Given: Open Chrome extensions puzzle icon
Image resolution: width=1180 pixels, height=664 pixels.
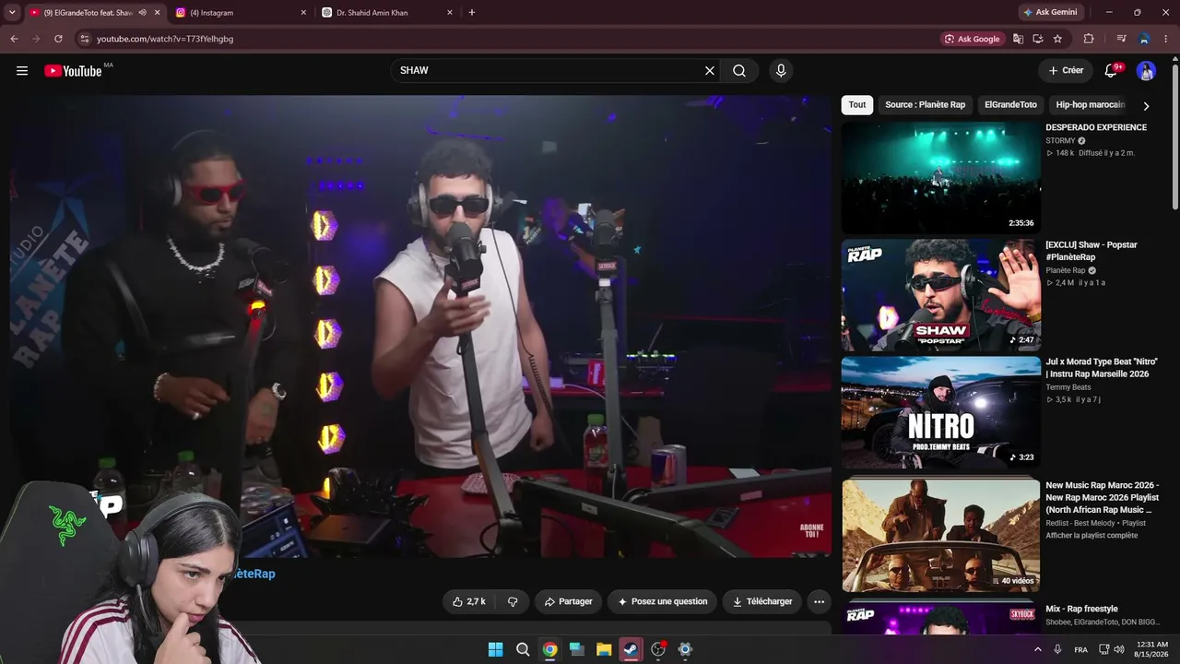Looking at the screenshot, I should click(1089, 39).
